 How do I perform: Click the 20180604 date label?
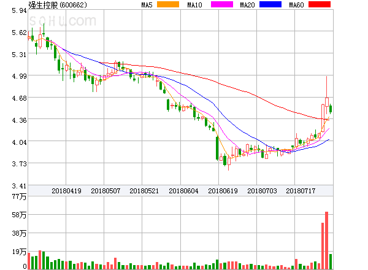click(183, 191)
